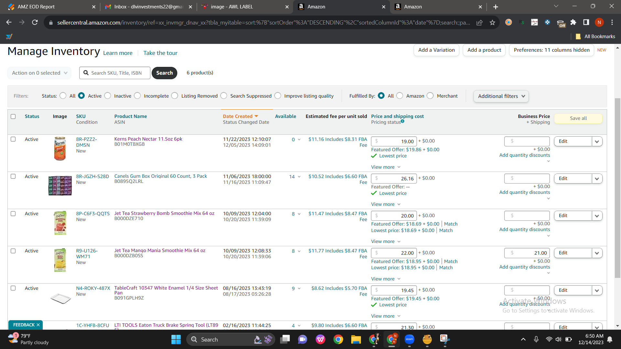Open the Windows Start menu
Viewport: 621px width, 349px height.
click(176, 339)
